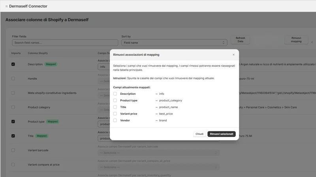Image resolution: width=316 pixels, height=177 pixels.
Task: Click the Rimuovi selezionati button
Action: tap(222, 134)
